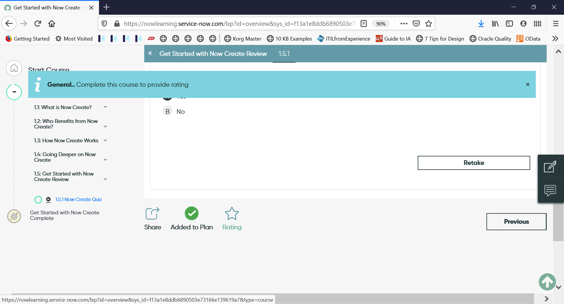Dismiss the rating info banner
This screenshot has height=304, width=564.
pos(528,84)
